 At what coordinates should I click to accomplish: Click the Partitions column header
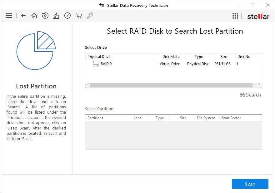tap(106, 118)
